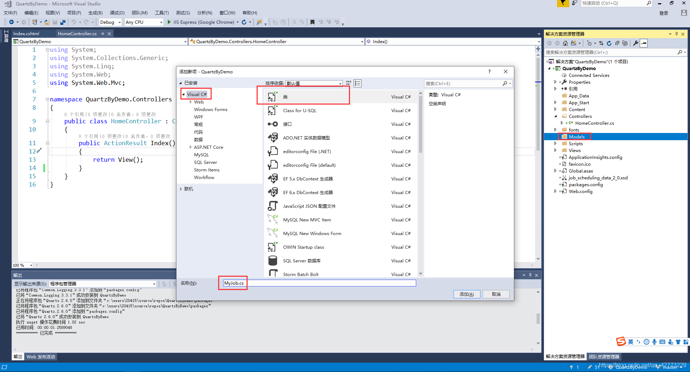Click the 登录 sign-in link
Viewport: 690px width, 372px height.
tap(664, 13)
